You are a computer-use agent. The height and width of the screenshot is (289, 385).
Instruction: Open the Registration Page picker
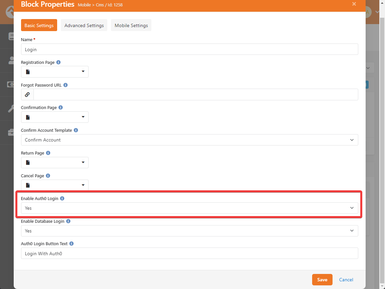coord(55,72)
